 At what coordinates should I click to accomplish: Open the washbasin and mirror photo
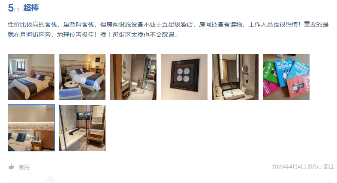[235, 77]
